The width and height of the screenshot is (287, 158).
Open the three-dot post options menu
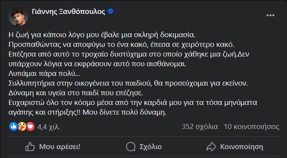click(x=271, y=15)
